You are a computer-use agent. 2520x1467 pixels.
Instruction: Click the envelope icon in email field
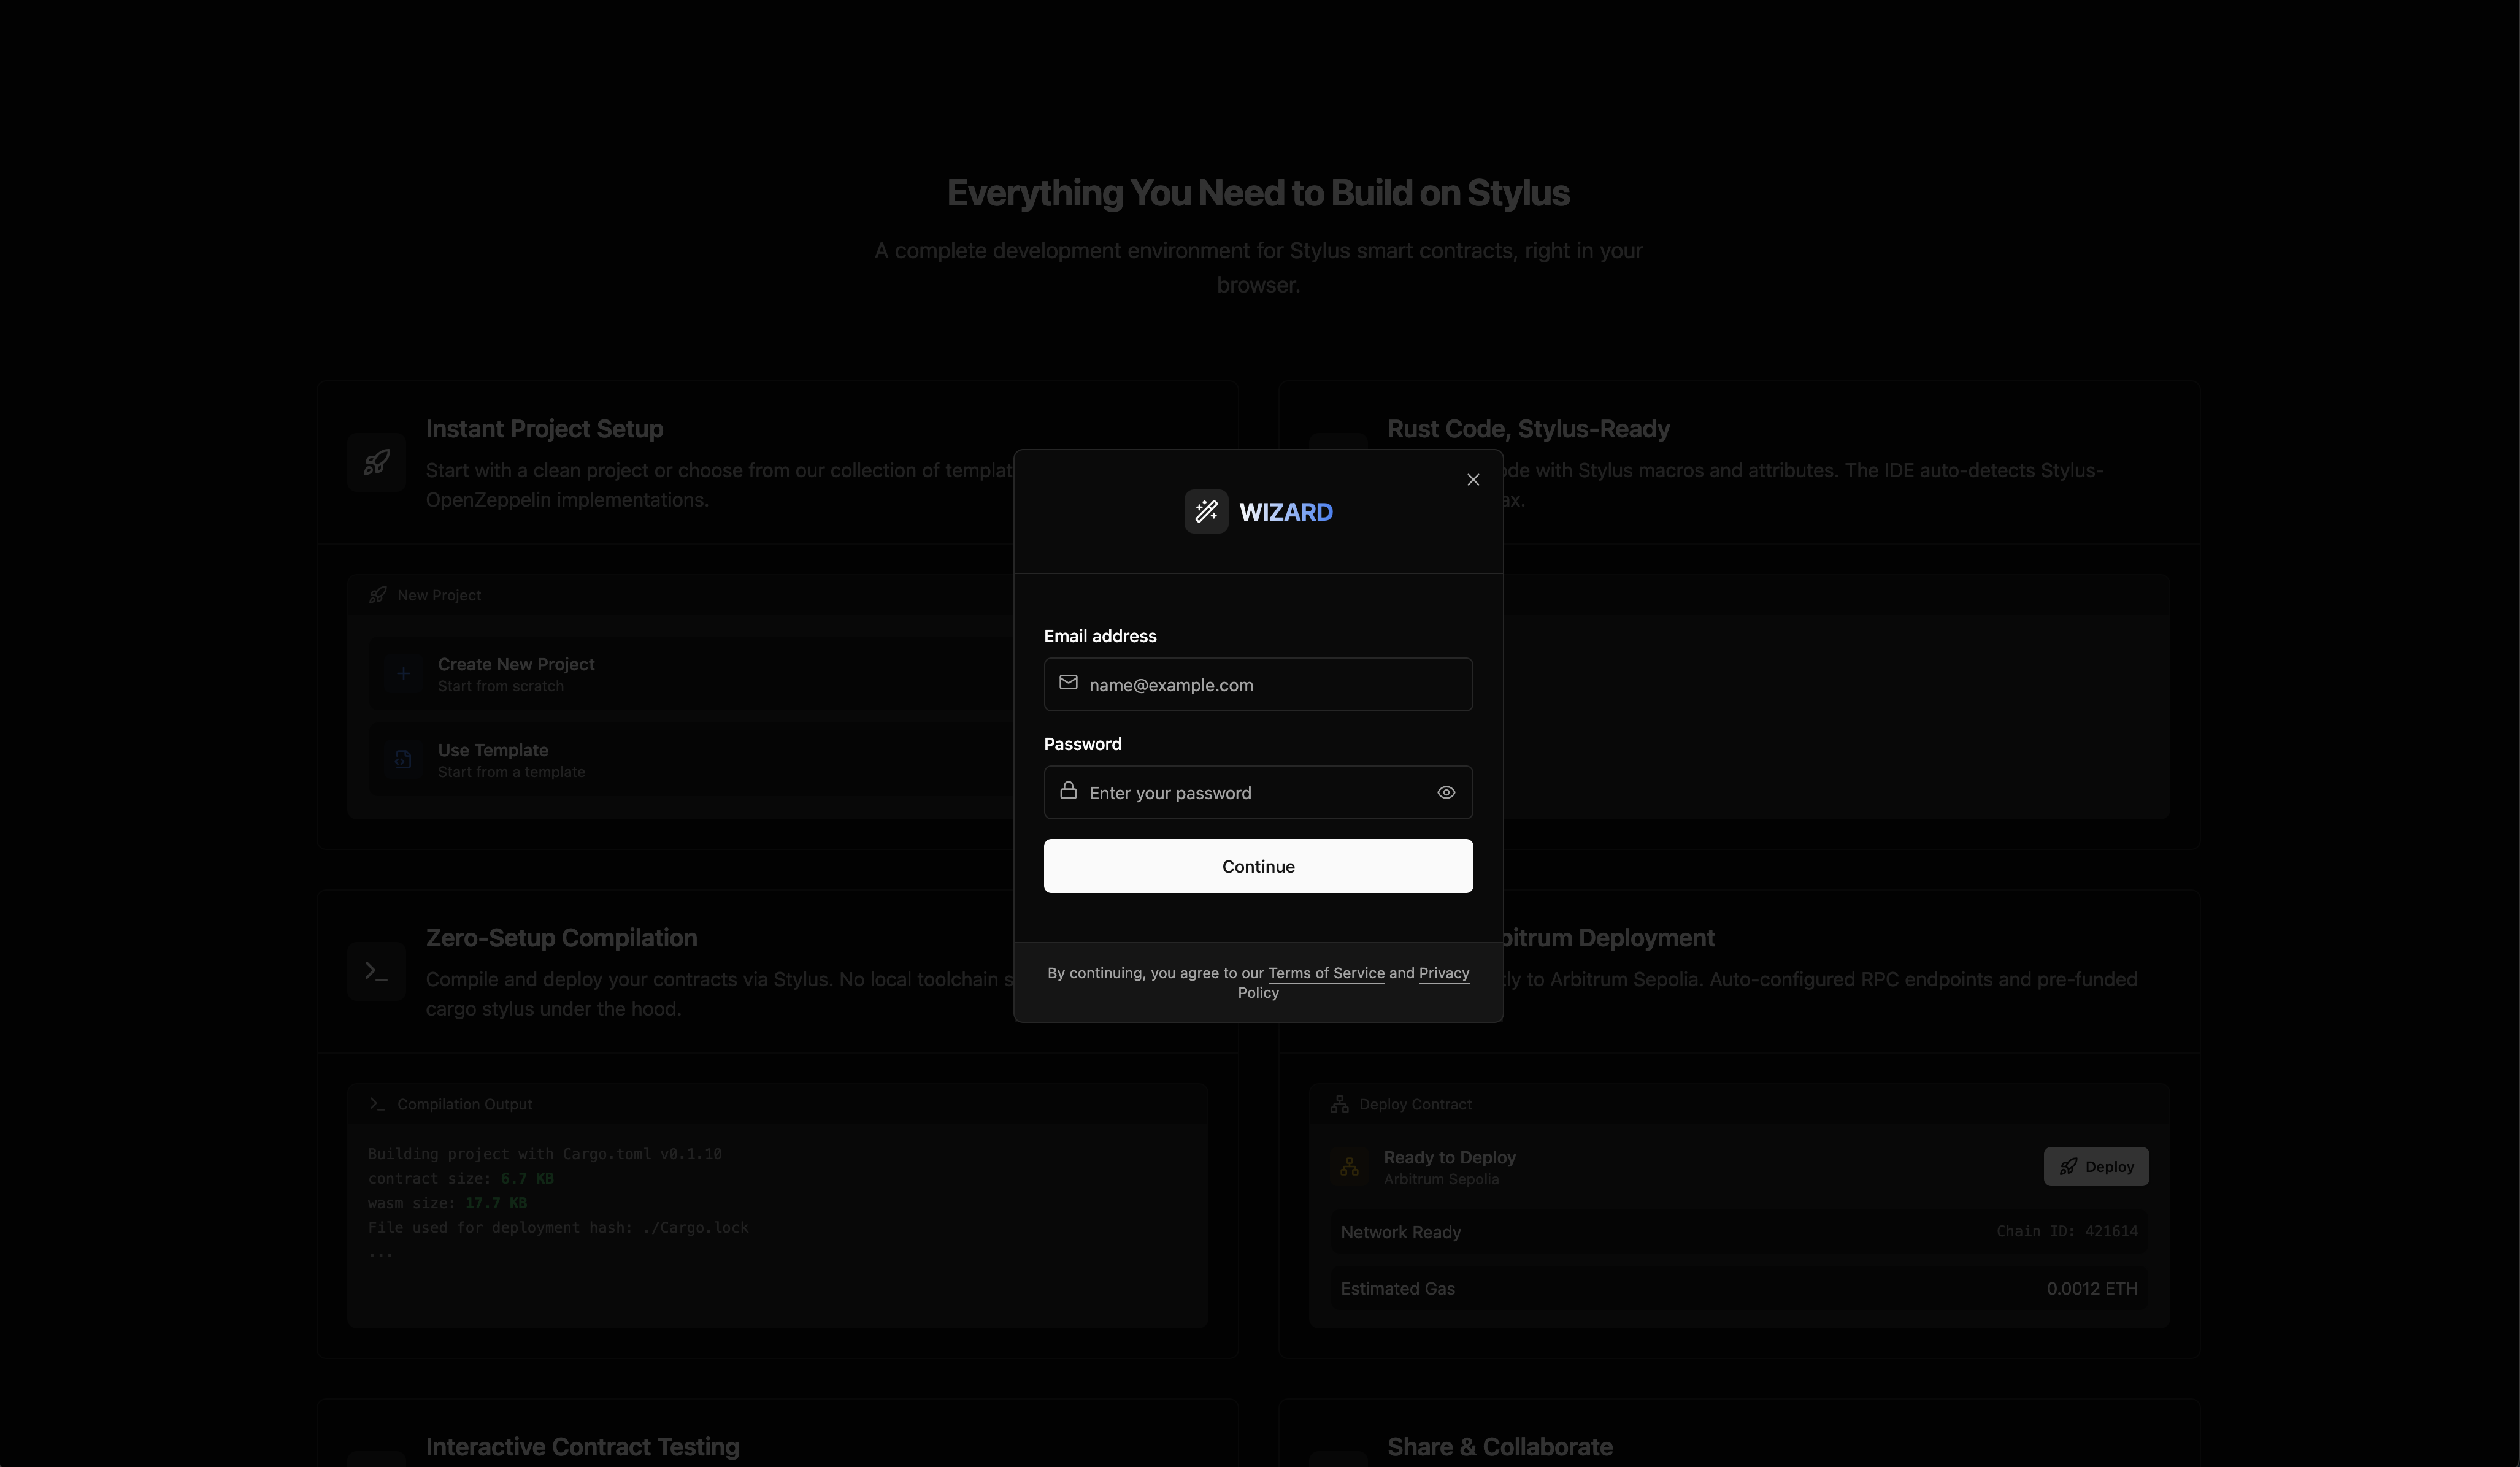coord(1068,682)
